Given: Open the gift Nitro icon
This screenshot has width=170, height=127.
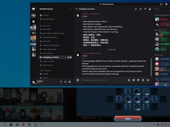Looking at the screenshot, I should pos(129,80).
